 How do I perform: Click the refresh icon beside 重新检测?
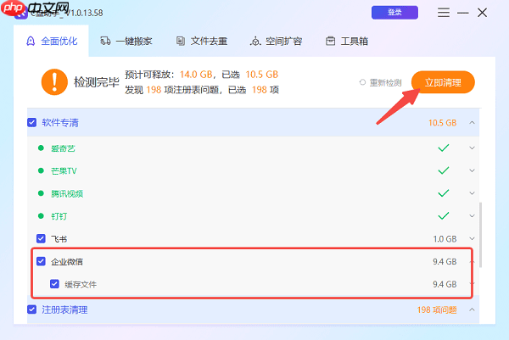(362, 82)
